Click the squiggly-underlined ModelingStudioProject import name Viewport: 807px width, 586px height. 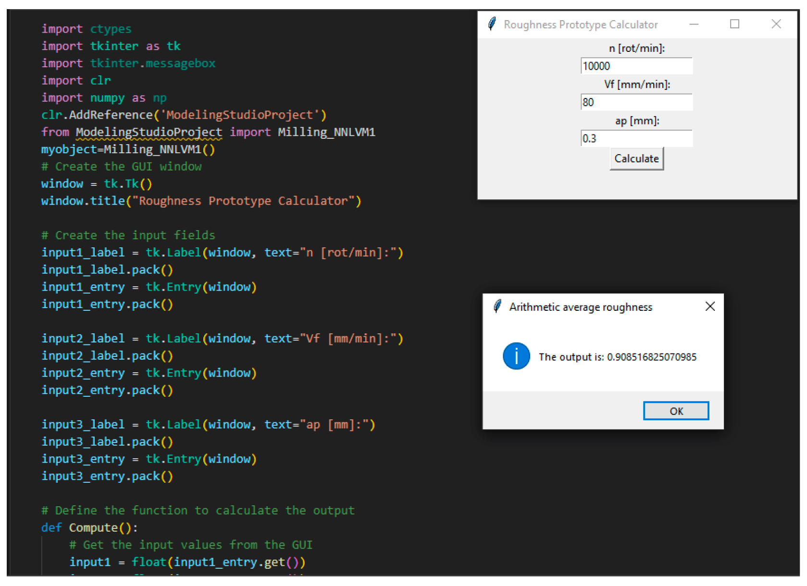pos(149,132)
